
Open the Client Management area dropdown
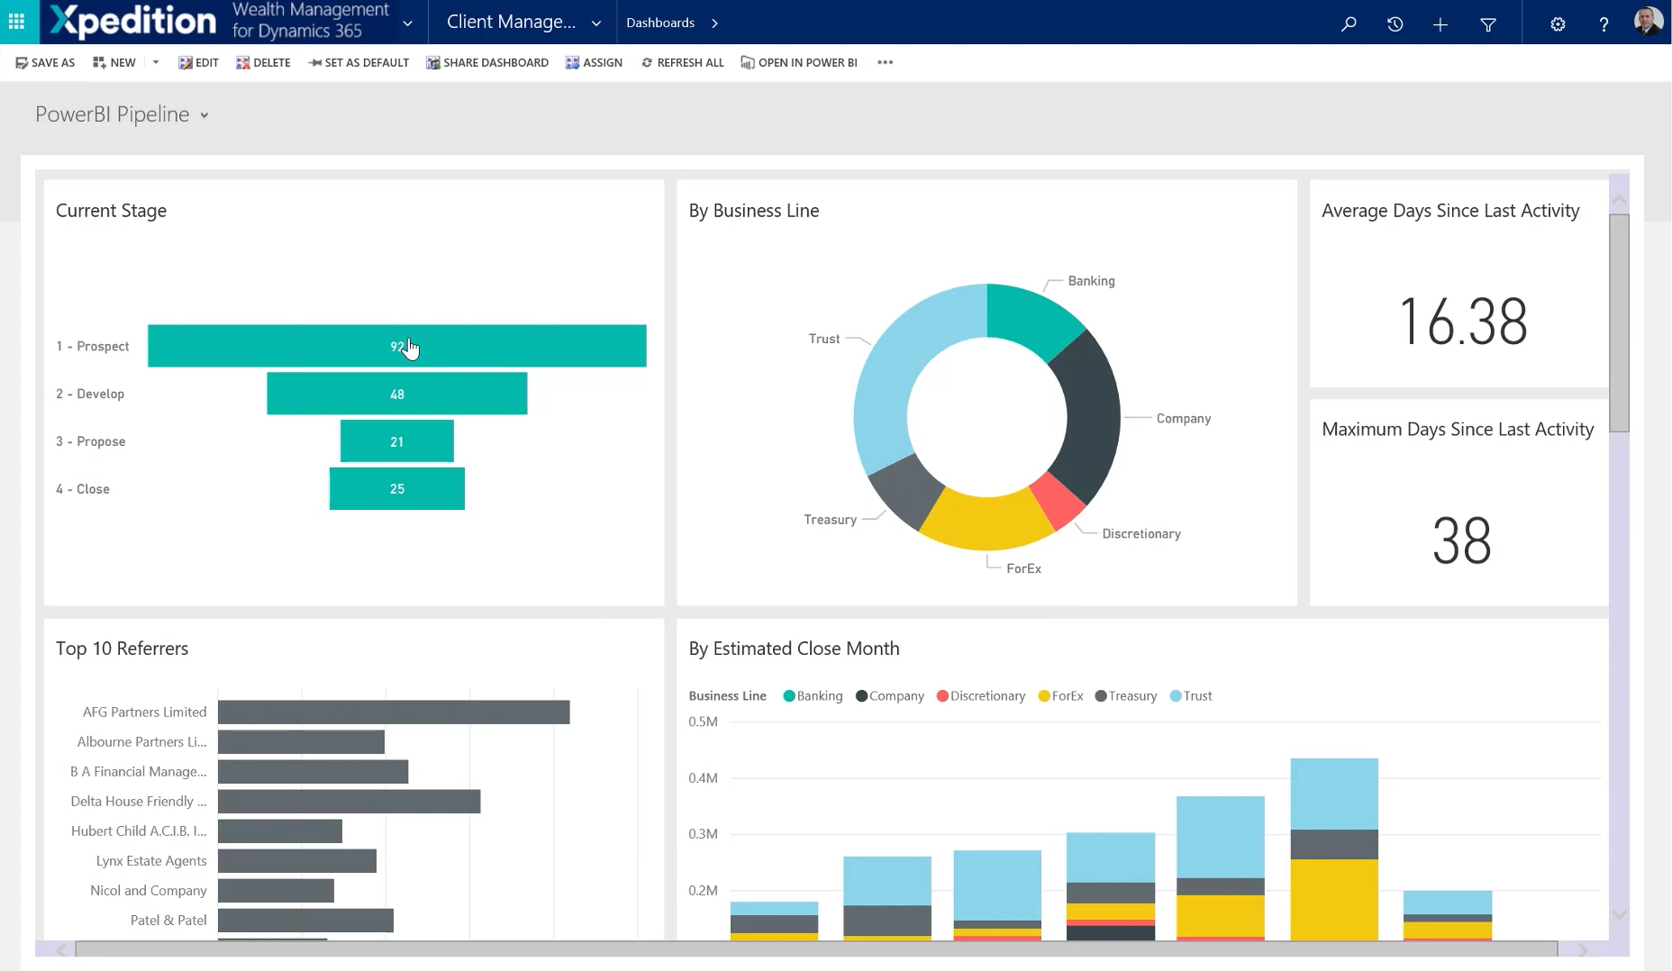(x=595, y=23)
